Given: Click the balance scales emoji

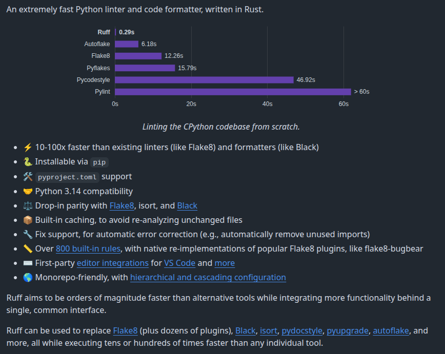Looking at the screenshot, I should (28, 206).
